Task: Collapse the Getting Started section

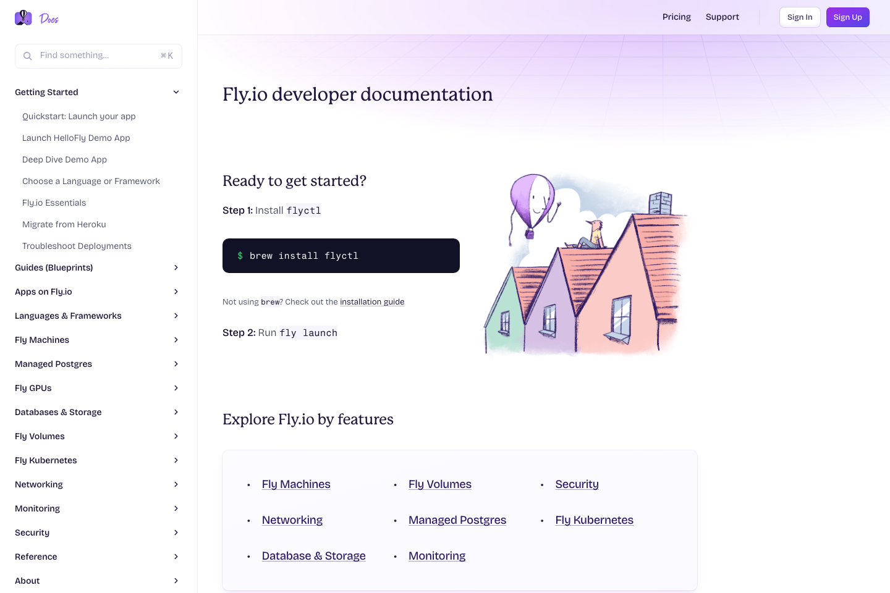Action: (x=176, y=91)
